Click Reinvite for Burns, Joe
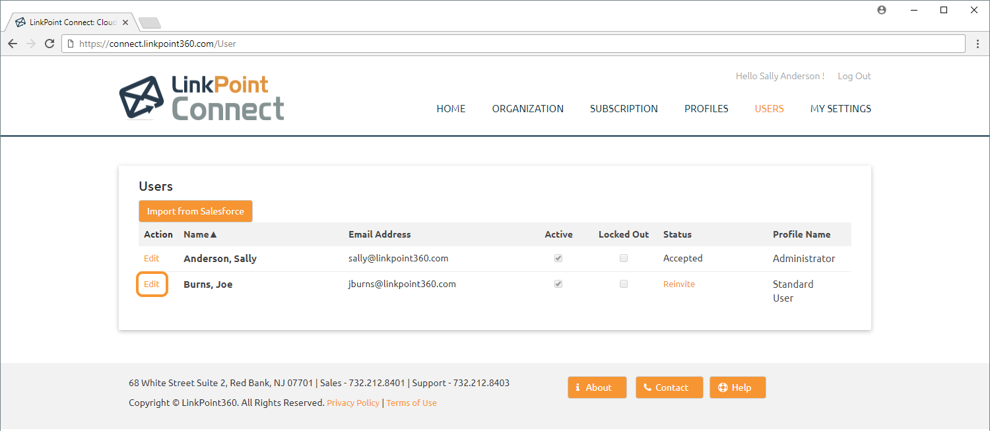 tap(679, 284)
